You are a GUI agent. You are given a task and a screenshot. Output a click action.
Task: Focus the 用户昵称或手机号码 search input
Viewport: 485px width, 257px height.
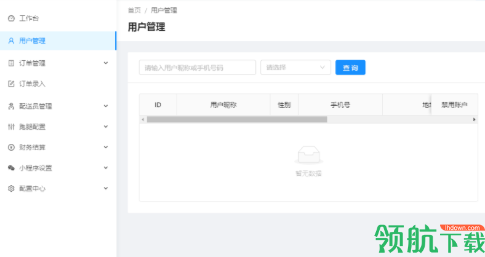pos(198,68)
